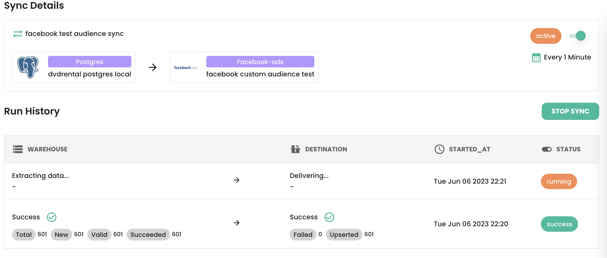The width and height of the screenshot is (607, 258).
Task: Click the destination column header icon
Action: click(295, 149)
